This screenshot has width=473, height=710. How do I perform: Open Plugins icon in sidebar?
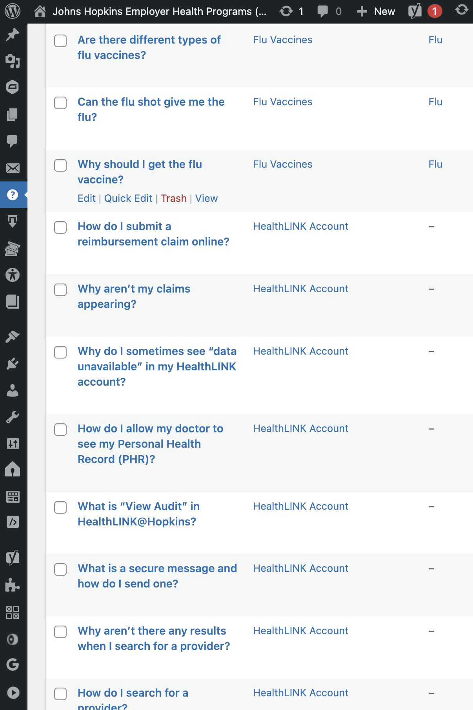click(x=13, y=364)
